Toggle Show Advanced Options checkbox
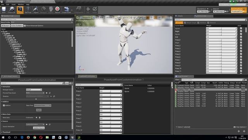The width and height of the screenshot is (248, 140). coord(25,26)
